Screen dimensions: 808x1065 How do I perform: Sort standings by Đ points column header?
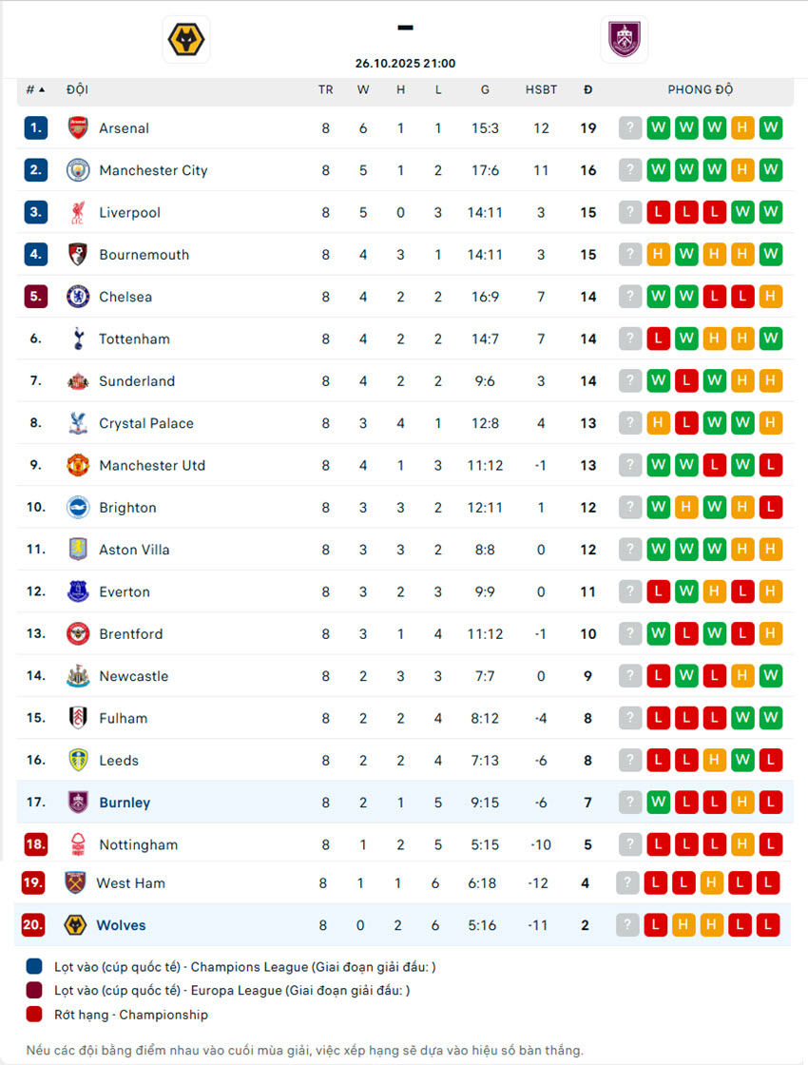(587, 89)
